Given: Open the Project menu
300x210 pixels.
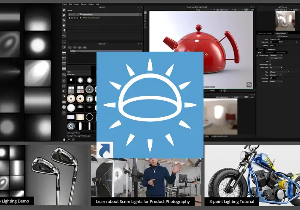Looking at the screenshot, I should (64, 4).
